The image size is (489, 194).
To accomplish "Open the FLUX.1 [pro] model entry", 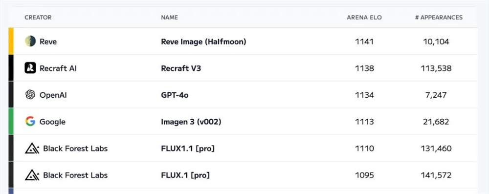I will [185, 175].
